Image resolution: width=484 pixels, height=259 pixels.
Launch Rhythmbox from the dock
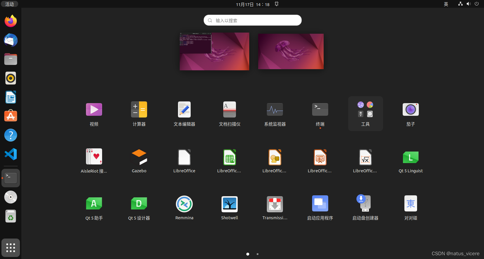tap(11, 78)
